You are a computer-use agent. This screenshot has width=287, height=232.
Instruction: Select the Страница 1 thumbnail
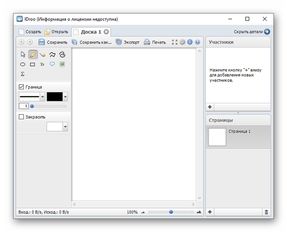point(217,137)
